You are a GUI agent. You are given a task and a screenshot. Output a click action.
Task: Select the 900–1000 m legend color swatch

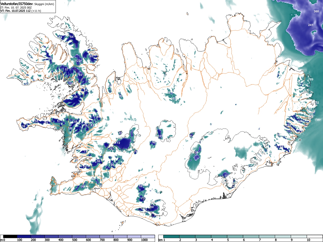pyautogui.click(x=134, y=236)
